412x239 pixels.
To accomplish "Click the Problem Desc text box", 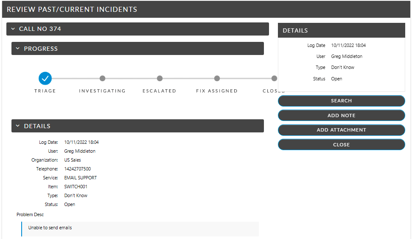I will click(140, 228).
